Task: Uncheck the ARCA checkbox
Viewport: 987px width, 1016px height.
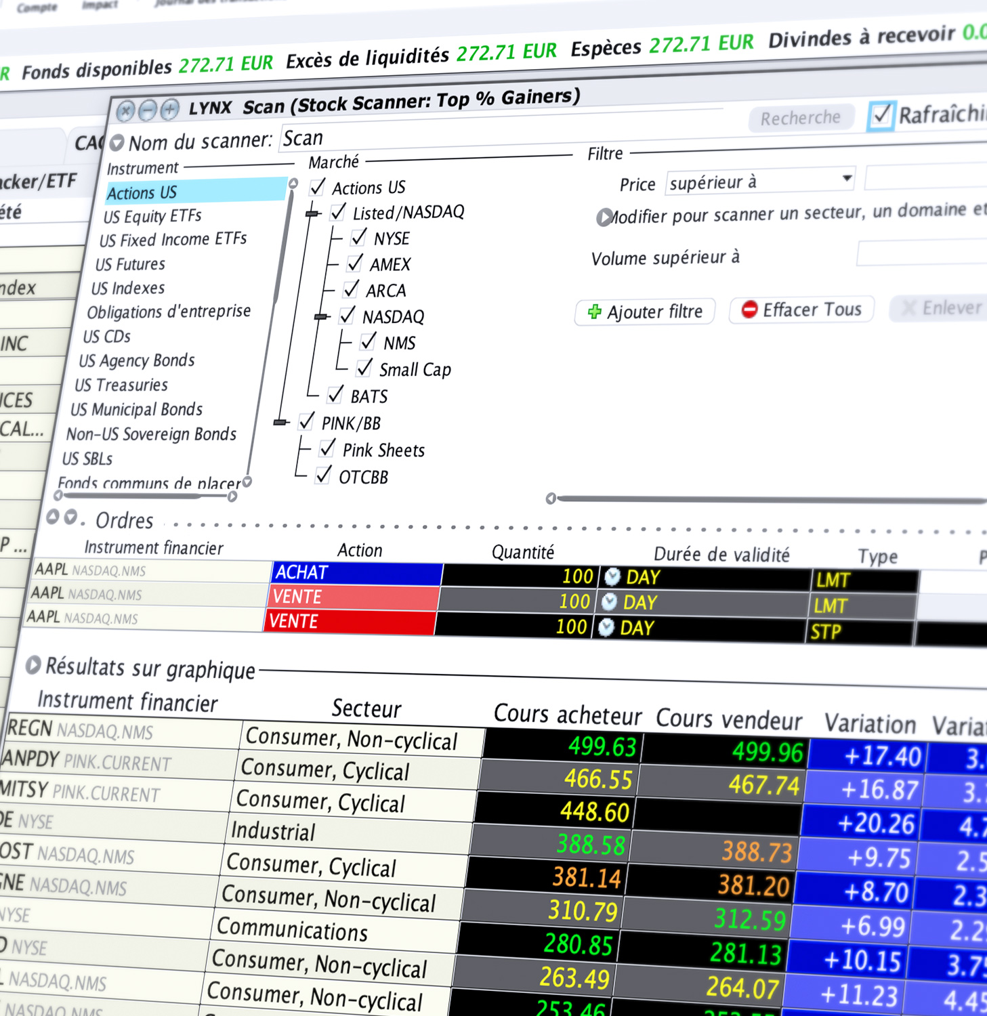Action: coord(351,290)
